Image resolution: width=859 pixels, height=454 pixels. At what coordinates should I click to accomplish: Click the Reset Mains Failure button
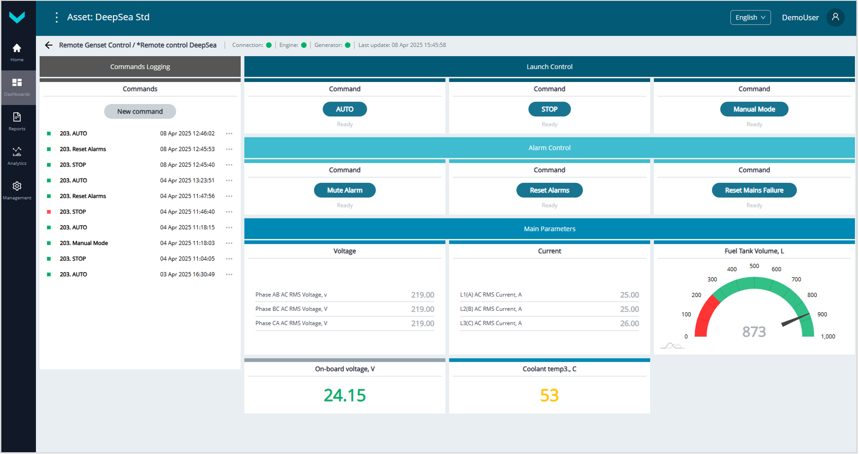pos(754,190)
